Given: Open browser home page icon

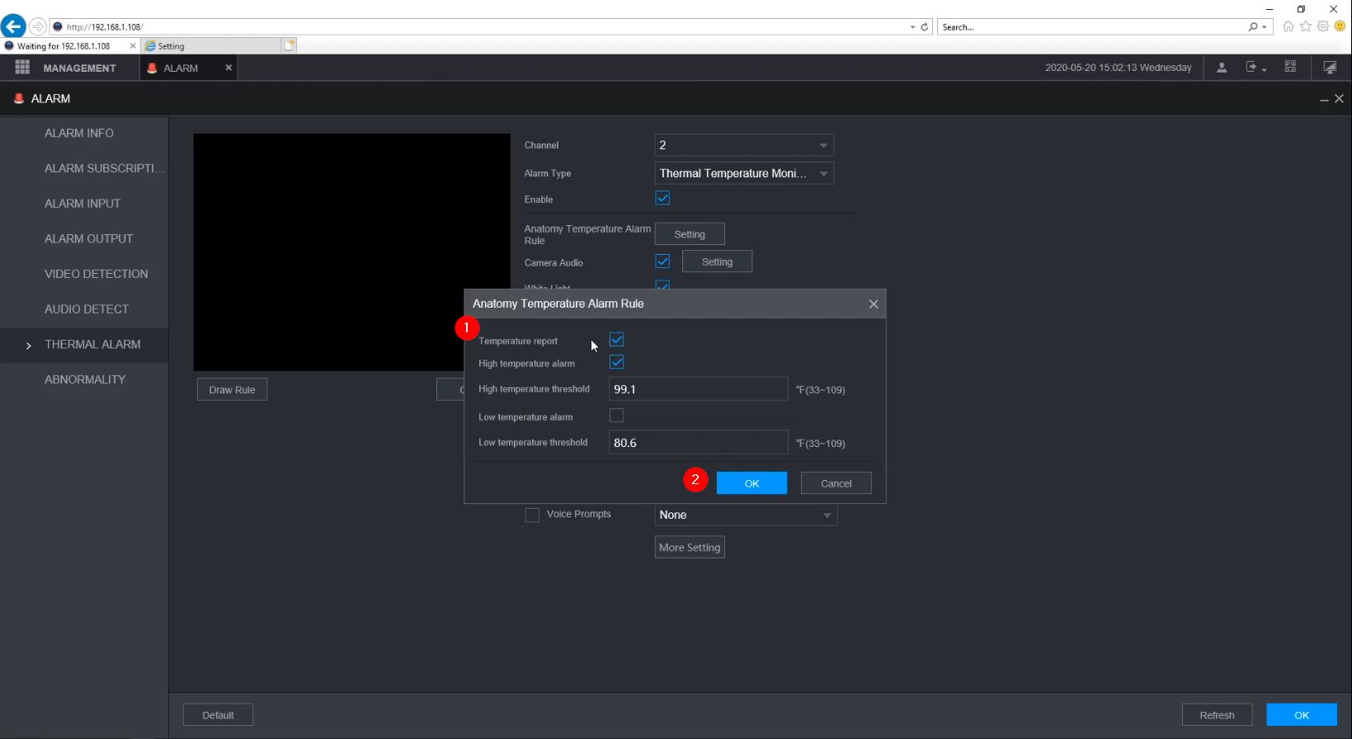Looking at the screenshot, I should [x=1288, y=26].
